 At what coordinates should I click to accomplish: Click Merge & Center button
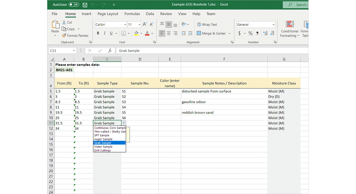click(x=211, y=33)
